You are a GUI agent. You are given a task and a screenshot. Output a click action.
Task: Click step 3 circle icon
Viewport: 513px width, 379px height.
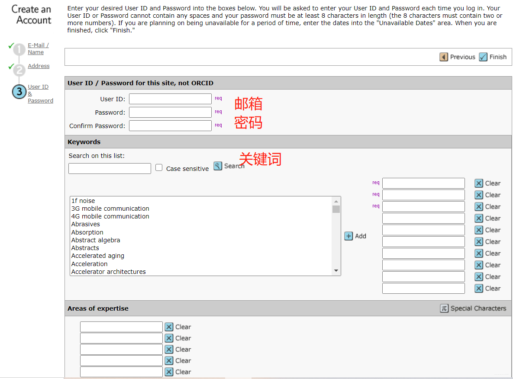tap(19, 92)
